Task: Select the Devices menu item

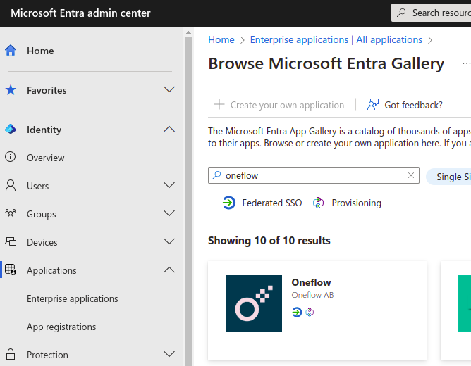Action: pyautogui.click(x=42, y=242)
